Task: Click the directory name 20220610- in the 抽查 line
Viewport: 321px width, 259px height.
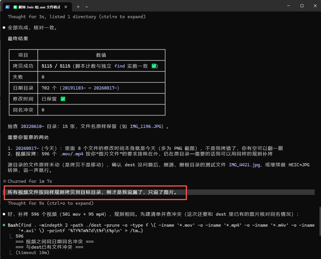Action: (x=33, y=126)
